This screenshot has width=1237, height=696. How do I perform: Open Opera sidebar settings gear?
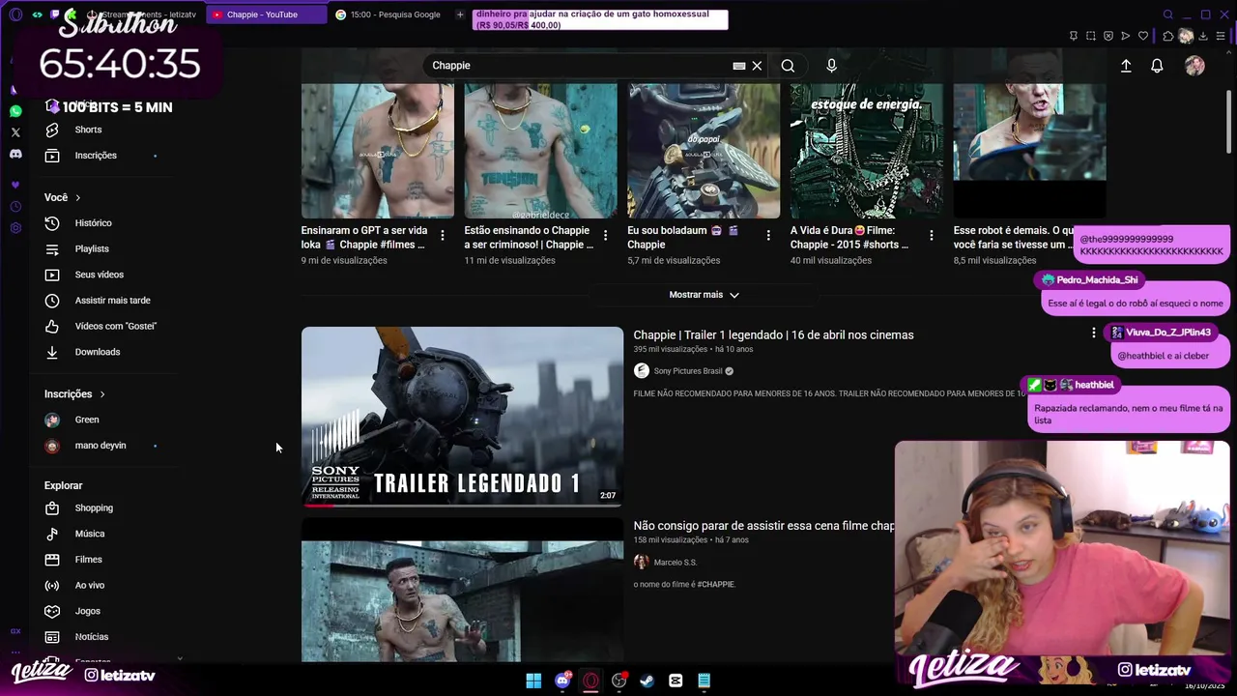[15, 228]
